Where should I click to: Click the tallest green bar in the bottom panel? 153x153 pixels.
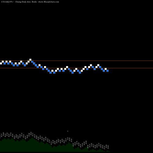(x=32, y=145)
